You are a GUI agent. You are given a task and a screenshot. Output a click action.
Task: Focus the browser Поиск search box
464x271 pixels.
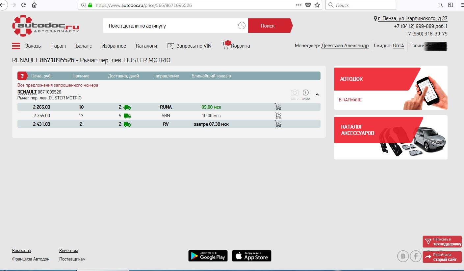coord(361,5)
